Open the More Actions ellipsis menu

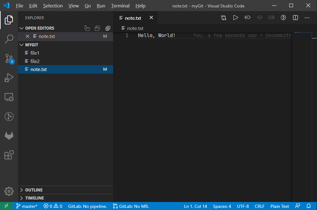click(x=307, y=18)
